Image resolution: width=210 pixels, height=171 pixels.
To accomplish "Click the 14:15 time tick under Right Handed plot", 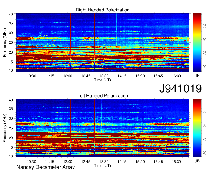I will (122, 76).
